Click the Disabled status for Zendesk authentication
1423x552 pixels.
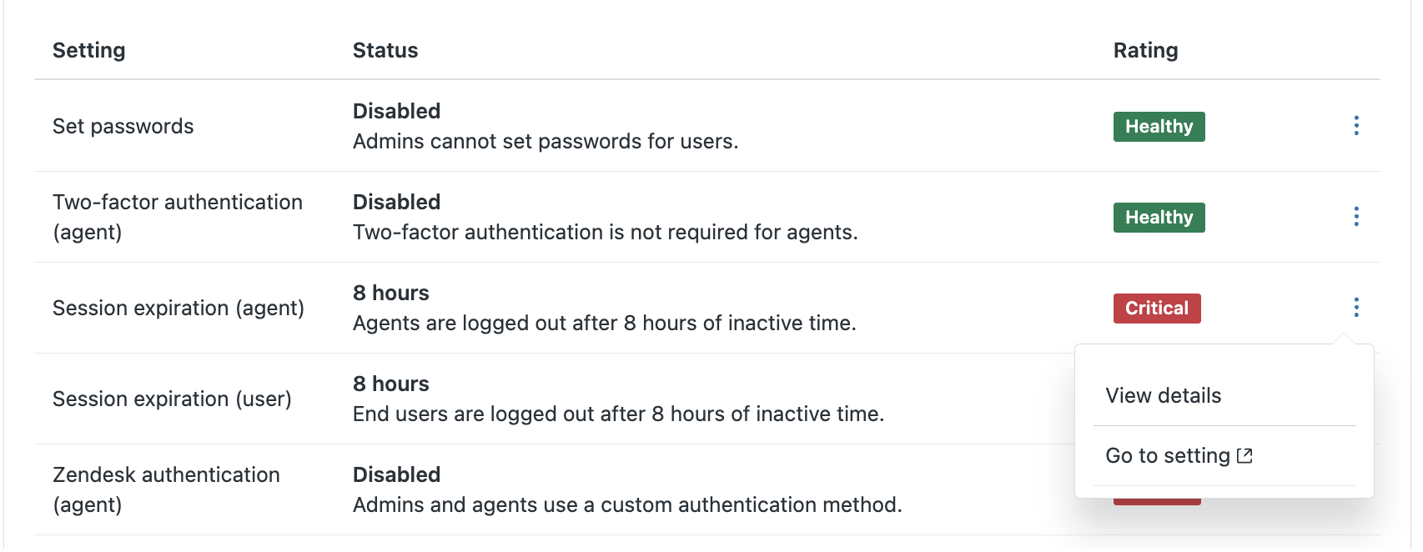point(396,474)
